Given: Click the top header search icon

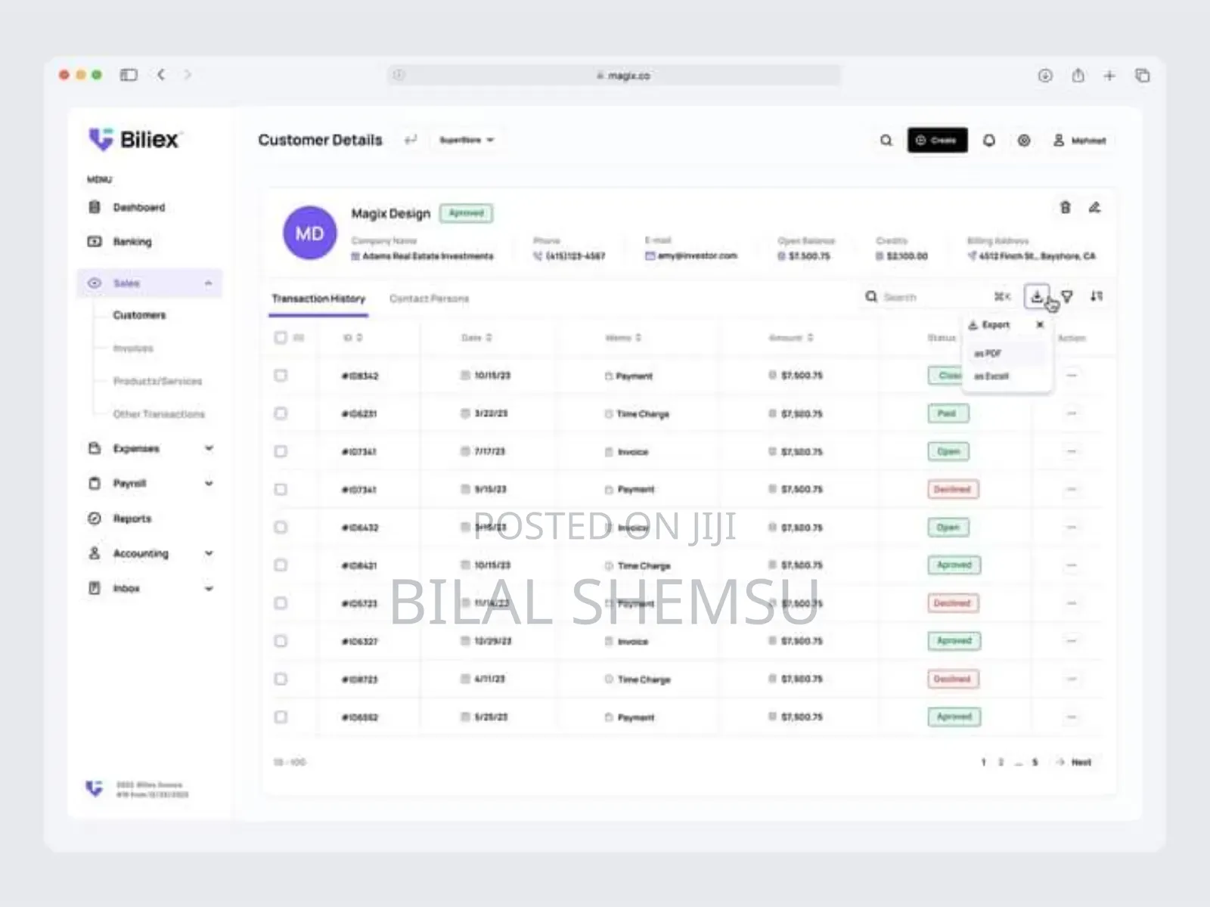Looking at the screenshot, I should pos(886,141).
